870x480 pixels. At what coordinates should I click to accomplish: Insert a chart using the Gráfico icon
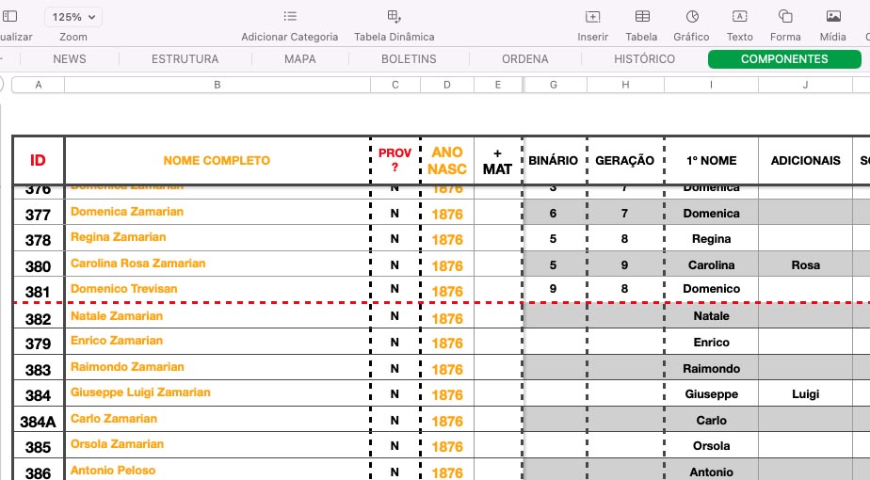pos(691,17)
